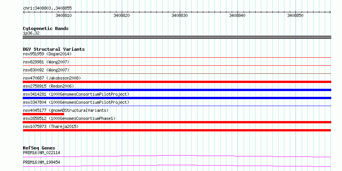The width and height of the screenshot is (342, 171).
Task: Open variant esv2758915 (Redon2006) label
Action: click(x=48, y=86)
